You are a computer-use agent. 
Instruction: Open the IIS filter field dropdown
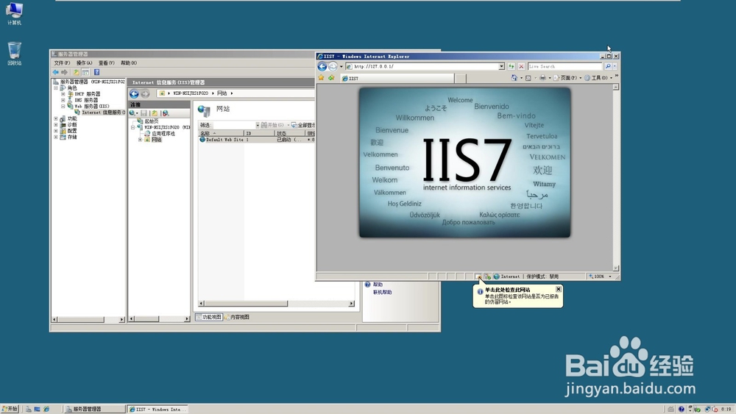tap(257, 125)
